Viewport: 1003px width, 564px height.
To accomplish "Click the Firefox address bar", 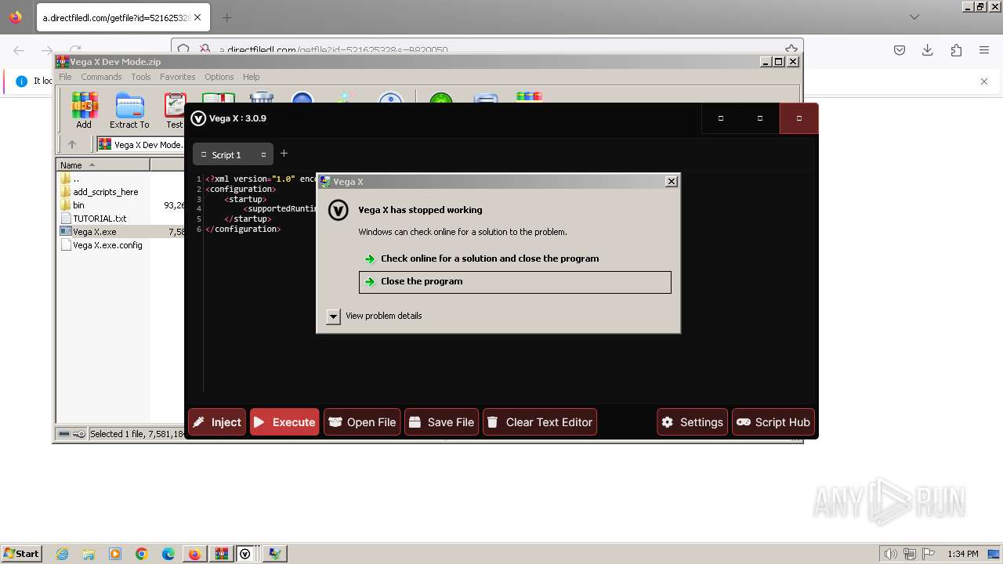I will click(x=486, y=49).
